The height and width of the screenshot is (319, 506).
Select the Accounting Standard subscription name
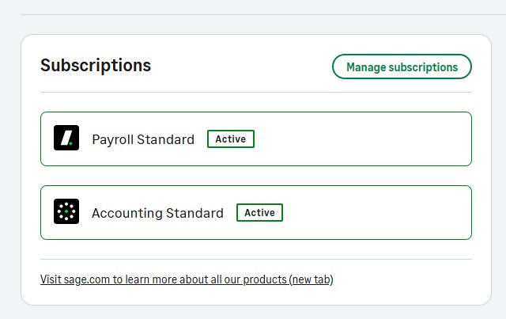157,213
